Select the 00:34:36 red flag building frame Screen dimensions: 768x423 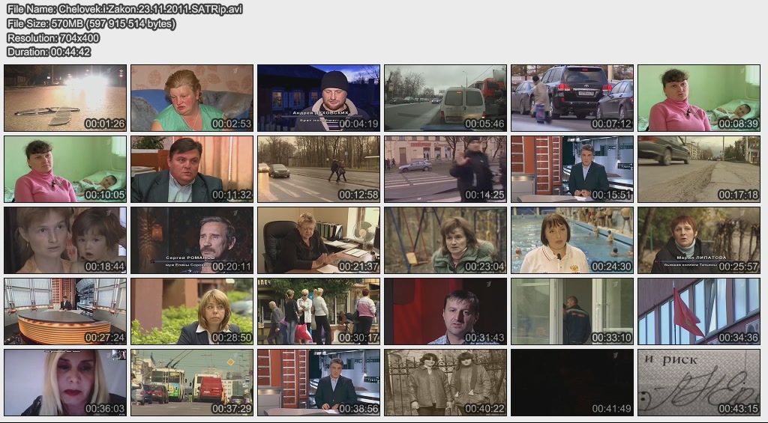(x=699, y=311)
